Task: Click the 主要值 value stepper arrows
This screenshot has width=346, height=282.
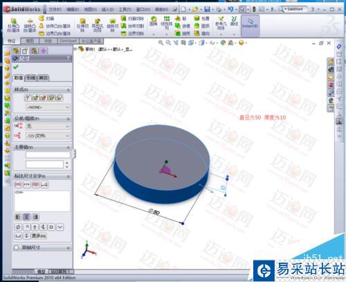Action: [67, 164]
